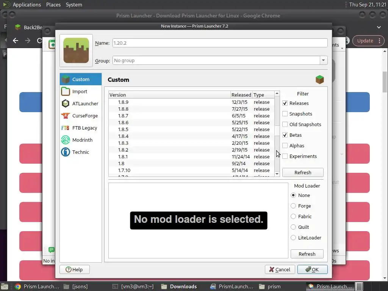Refresh the version filter list
This screenshot has height=291, width=388.
pyautogui.click(x=303, y=172)
